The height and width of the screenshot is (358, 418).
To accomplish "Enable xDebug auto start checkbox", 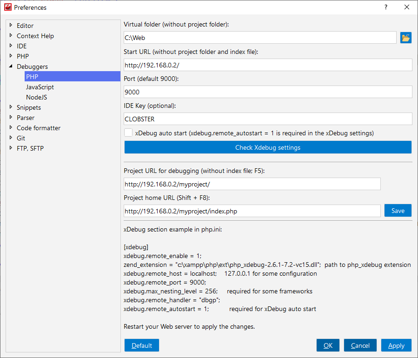I will tap(128, 133).
